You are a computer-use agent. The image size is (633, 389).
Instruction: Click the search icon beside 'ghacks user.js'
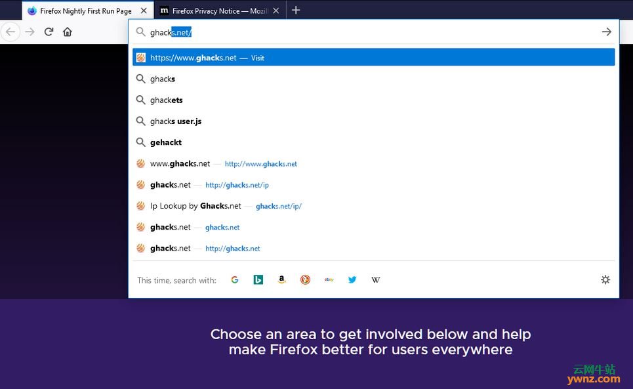[x=140, y=121]
